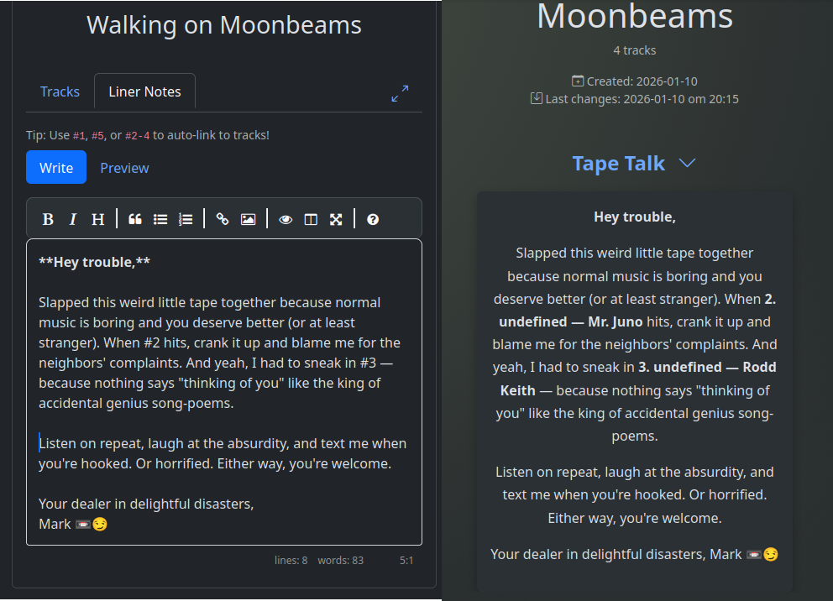Image resolution: width=833 pixels, height=601 pixels.
Task: Insert blockquote with quote icon
Action: pos(135,219)
